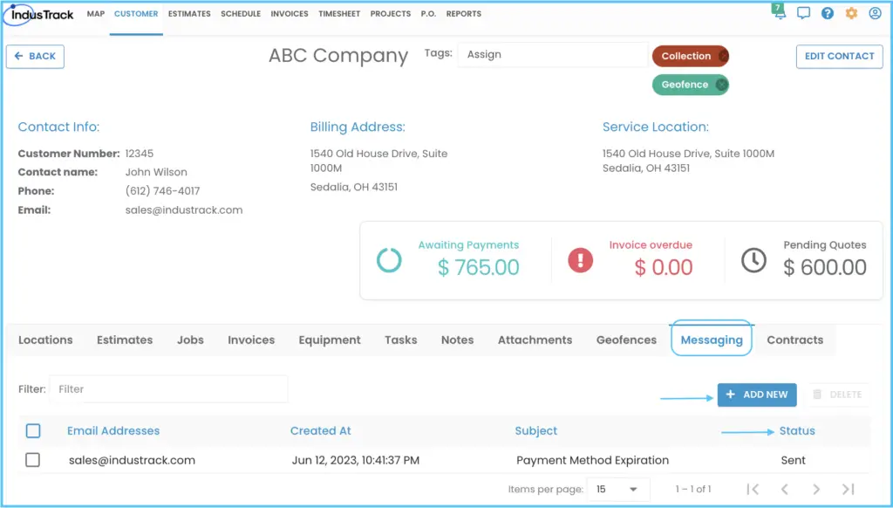This screenshot has width=893, height=508.
Task: Click the contact name John Wilson
Action: 156,172
